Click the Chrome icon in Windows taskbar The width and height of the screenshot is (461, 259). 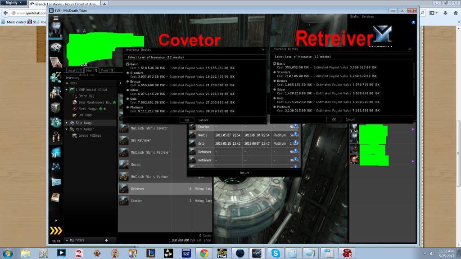point(203,253)
